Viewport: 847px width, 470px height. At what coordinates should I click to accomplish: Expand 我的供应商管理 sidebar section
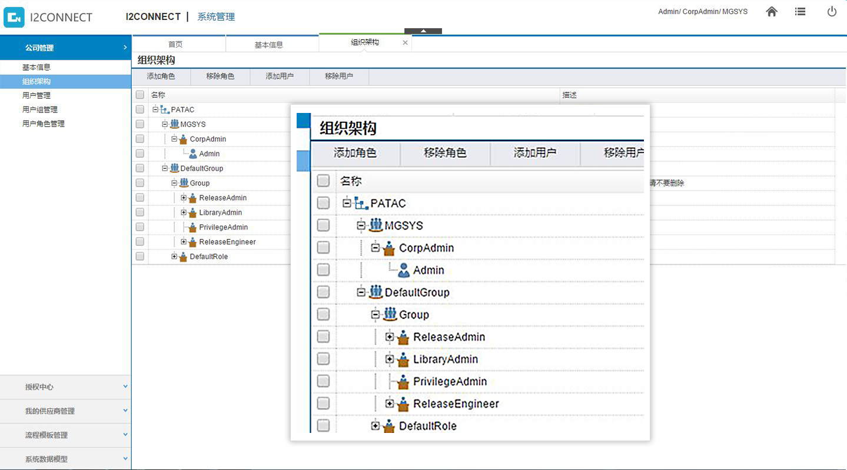pos(65,411)
